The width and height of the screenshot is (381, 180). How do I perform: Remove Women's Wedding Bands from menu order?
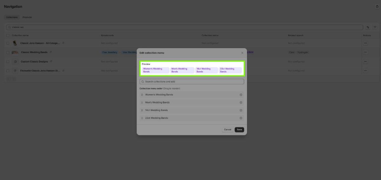[x=241, y=95]
